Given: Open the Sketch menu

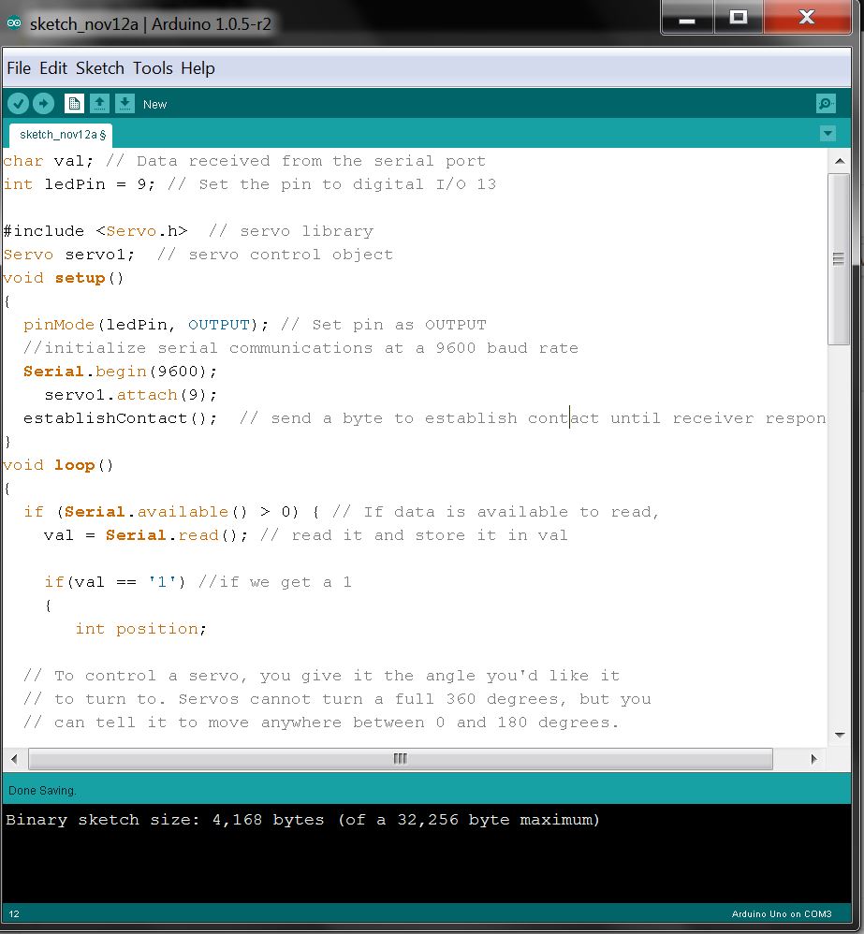Looking at the screenshot, I should click(x=100, y=68).
